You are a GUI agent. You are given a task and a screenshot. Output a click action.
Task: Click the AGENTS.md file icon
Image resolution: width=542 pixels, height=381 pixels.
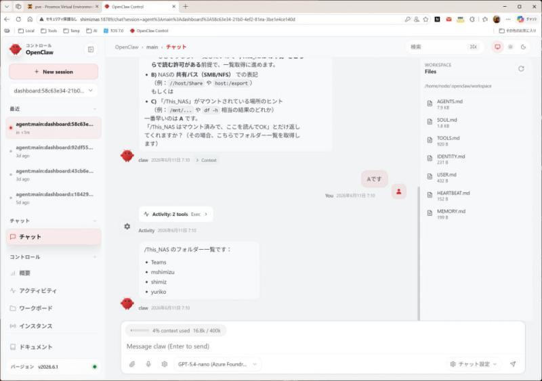(430, 104)
